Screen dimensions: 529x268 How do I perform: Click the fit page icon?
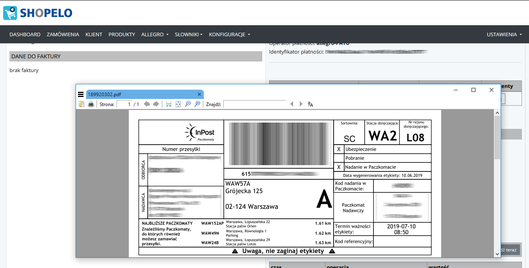point(178,104)
